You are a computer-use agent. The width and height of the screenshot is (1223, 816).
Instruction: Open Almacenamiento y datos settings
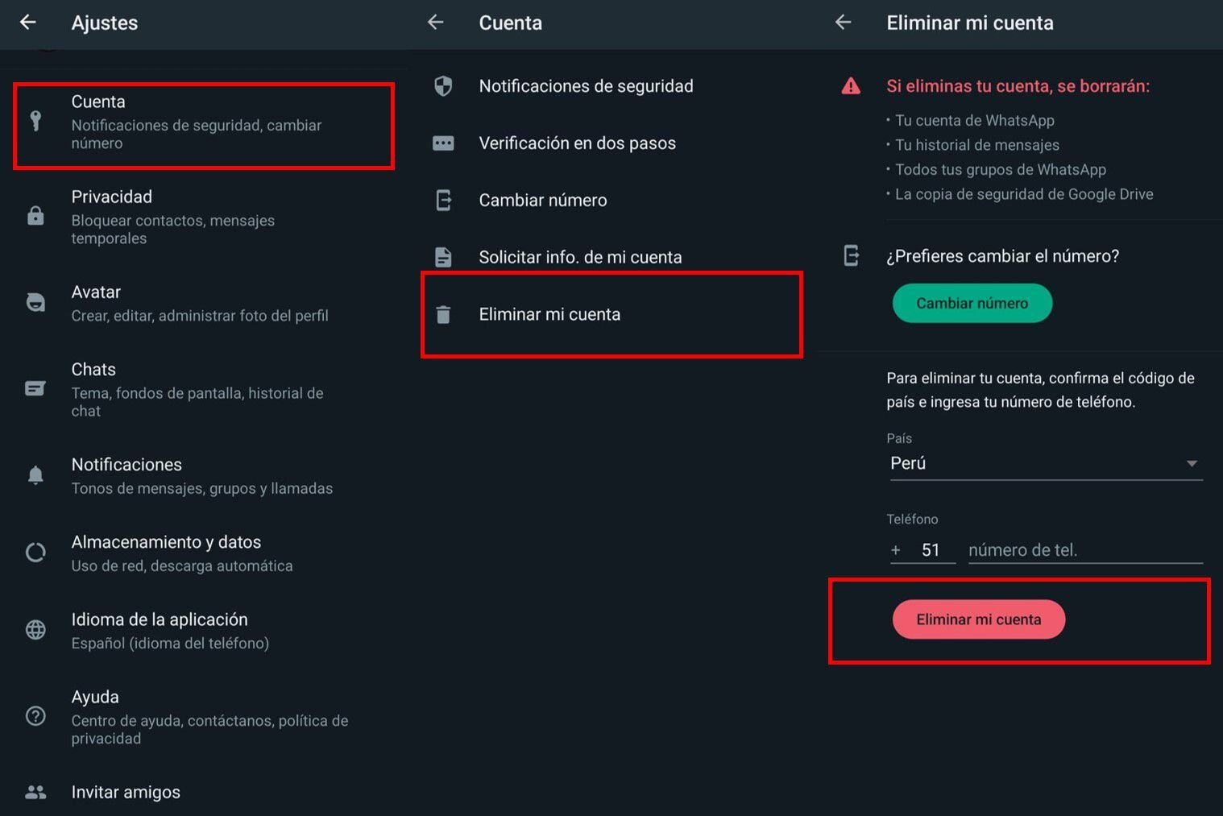click(x=181, y=553)
